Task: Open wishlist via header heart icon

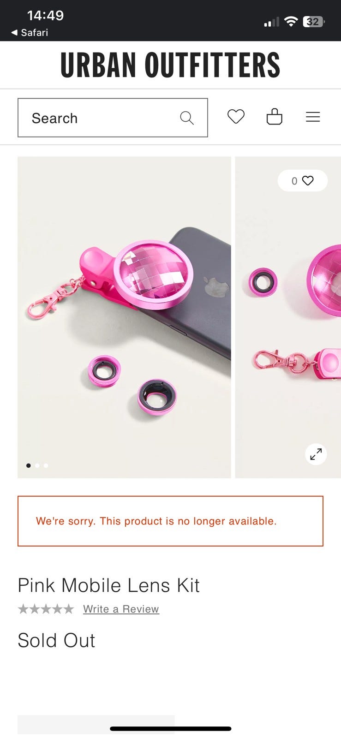Action: tap(236, 117)
